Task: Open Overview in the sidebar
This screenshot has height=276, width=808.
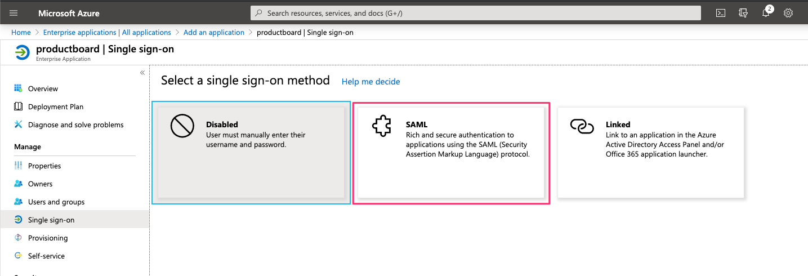Action: tap(43, 88)
